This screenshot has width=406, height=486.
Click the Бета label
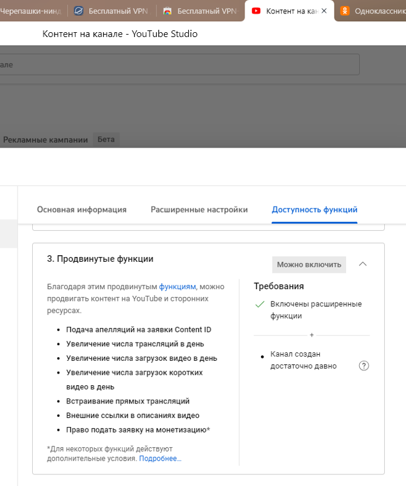tap(106, 140)
